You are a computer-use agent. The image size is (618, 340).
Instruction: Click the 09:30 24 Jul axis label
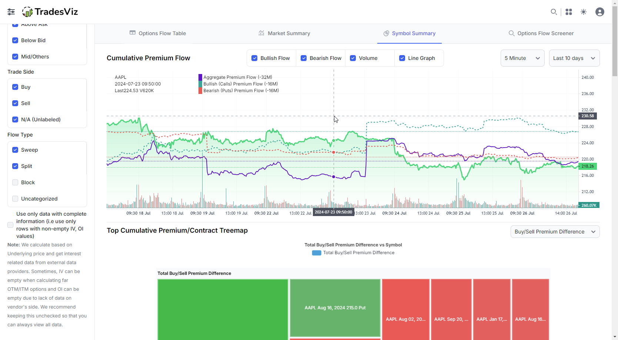pos(394,213)
